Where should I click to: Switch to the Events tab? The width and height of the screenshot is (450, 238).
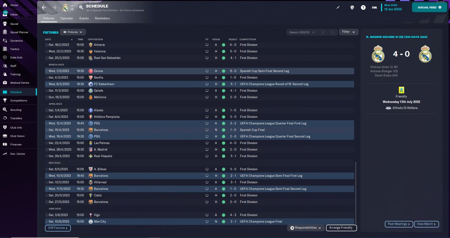84,18
